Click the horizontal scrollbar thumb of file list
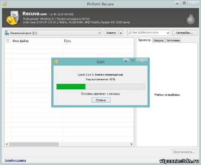The width and height of the screenshot is (201, 165). (34, 144)
